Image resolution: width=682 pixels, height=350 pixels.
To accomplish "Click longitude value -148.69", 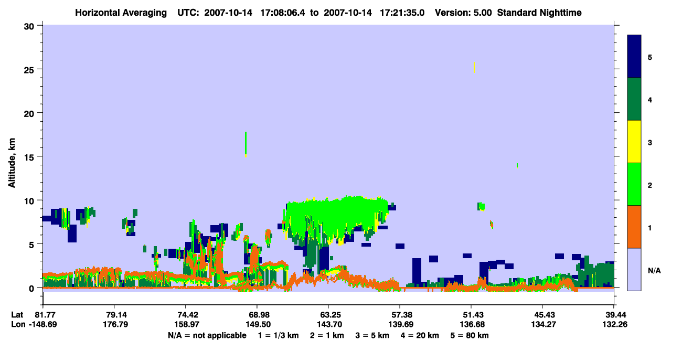I will (43, 324).
